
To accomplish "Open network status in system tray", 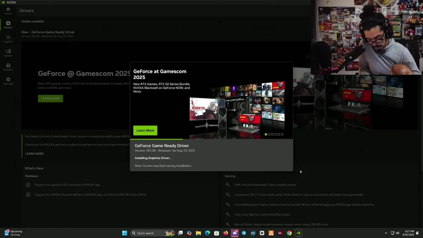I will coord(392,233).
